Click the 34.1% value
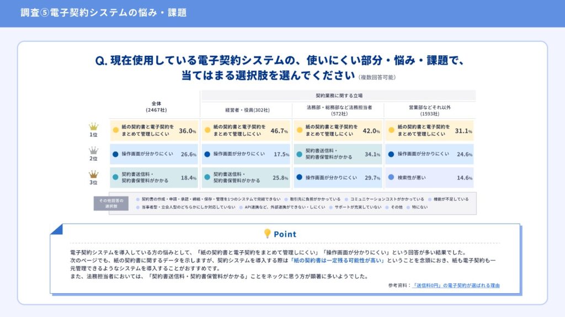 372,154
